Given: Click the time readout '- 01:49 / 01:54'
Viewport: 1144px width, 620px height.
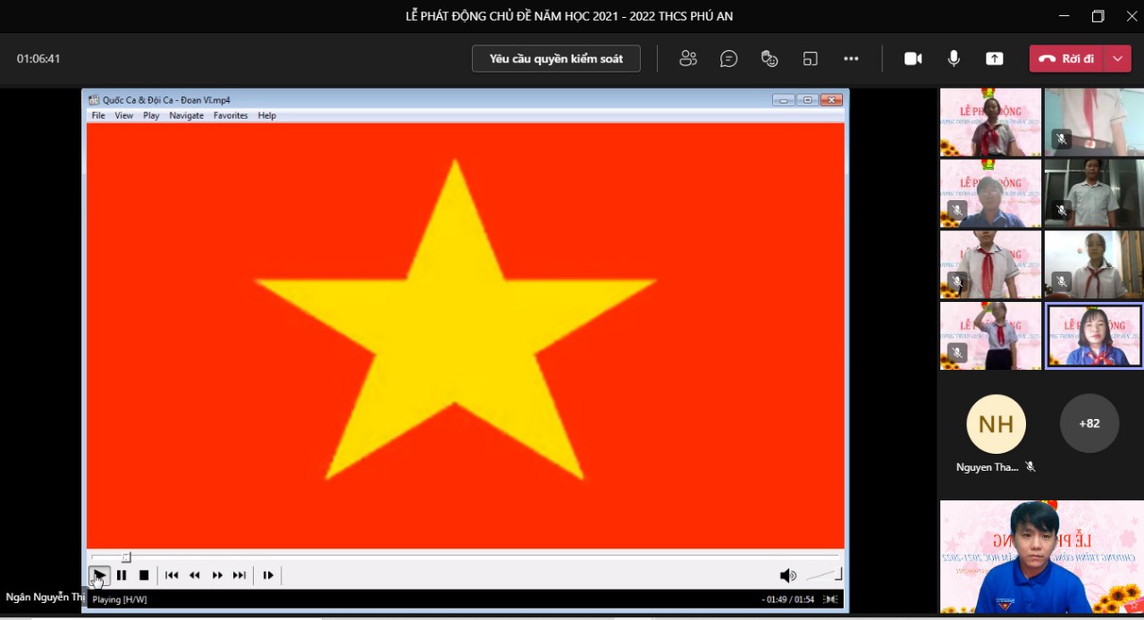Looking at the screenshot, I should [788, 599].
